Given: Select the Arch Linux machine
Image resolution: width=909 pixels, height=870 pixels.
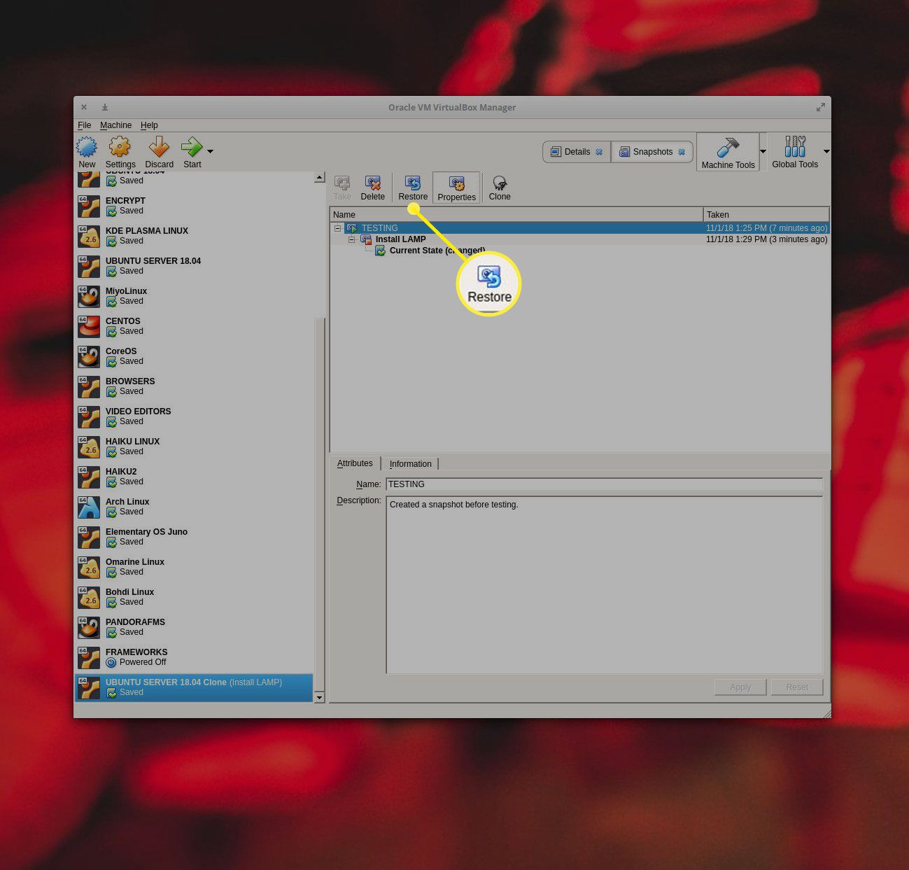Looking at the screenshot, I should point(194,507).
